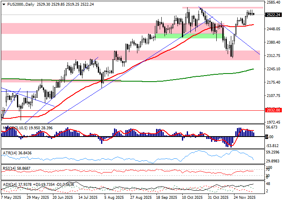The width and height of the screenshot is (283, 202).
Task: Click the 2585.00 price scale value
Action: coord(273,2)
